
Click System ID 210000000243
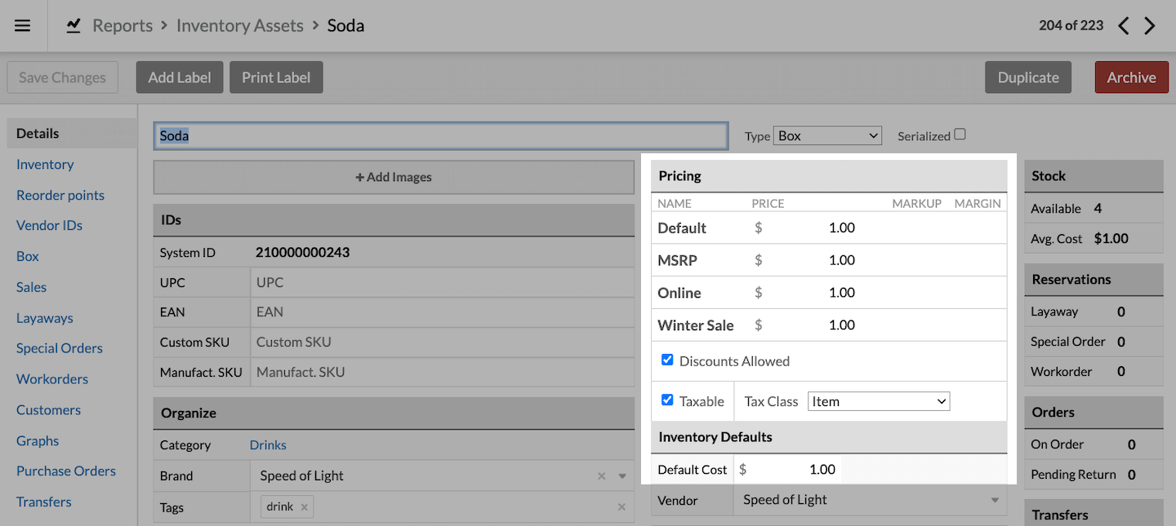coord(303,253)
